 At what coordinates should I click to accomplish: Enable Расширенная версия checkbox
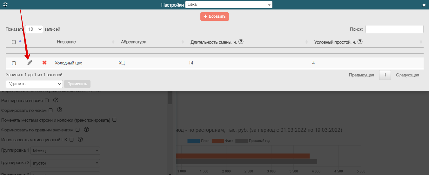(x=47, y=100)
